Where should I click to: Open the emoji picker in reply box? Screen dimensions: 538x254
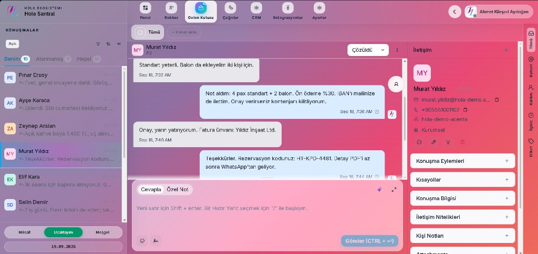142,241
